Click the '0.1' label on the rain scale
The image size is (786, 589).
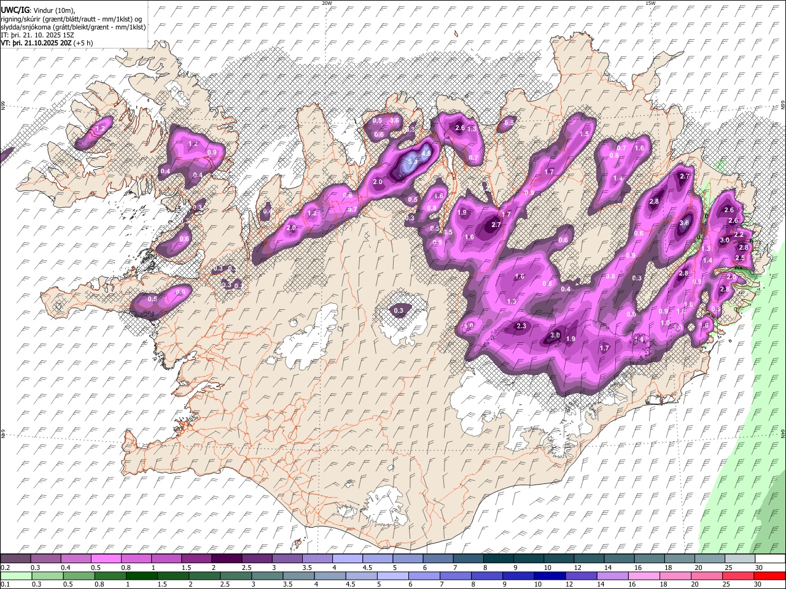click(4, 584)
